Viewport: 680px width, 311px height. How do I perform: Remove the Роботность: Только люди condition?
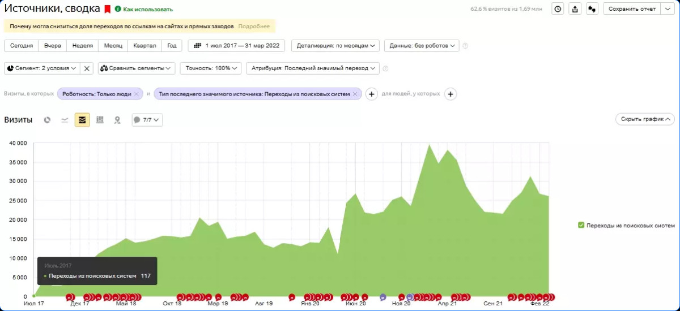(136, 94)
